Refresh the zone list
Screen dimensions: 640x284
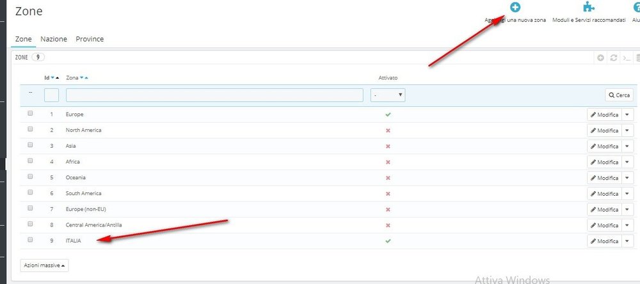click(614, 58)
